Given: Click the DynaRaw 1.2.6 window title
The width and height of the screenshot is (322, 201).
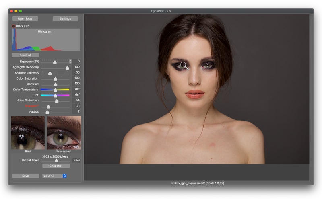Looking at the screenshot, I should tap(161, 11).
